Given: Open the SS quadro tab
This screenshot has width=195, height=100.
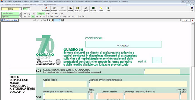Looking at the screenshot, I should 73,17.
